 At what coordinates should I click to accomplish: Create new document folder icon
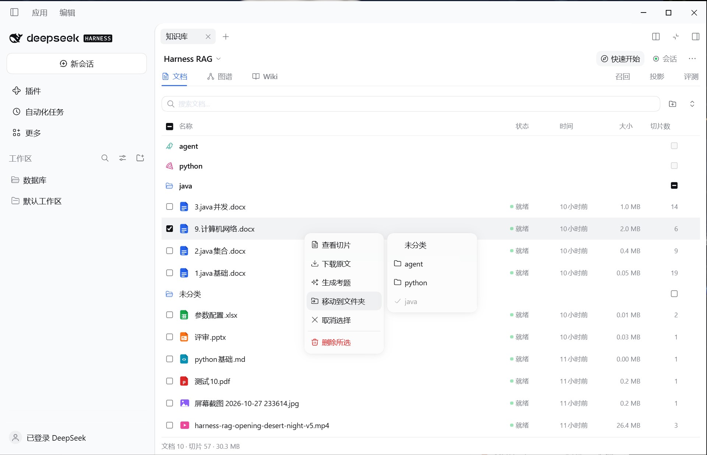pos(672,104)
